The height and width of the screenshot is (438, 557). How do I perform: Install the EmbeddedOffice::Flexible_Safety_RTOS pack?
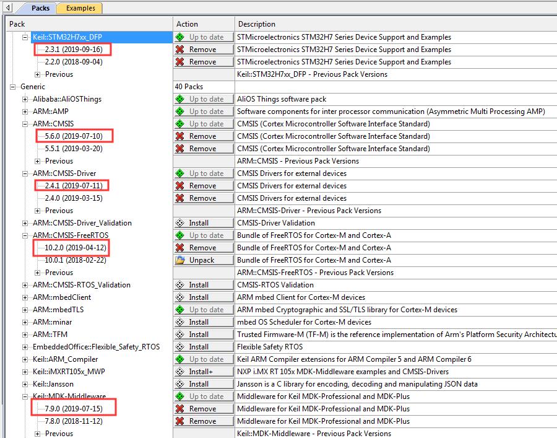(204, 347)
